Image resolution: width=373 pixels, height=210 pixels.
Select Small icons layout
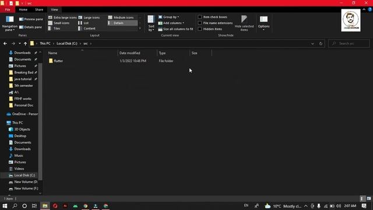pyautogui.click(x=59, y=23)
